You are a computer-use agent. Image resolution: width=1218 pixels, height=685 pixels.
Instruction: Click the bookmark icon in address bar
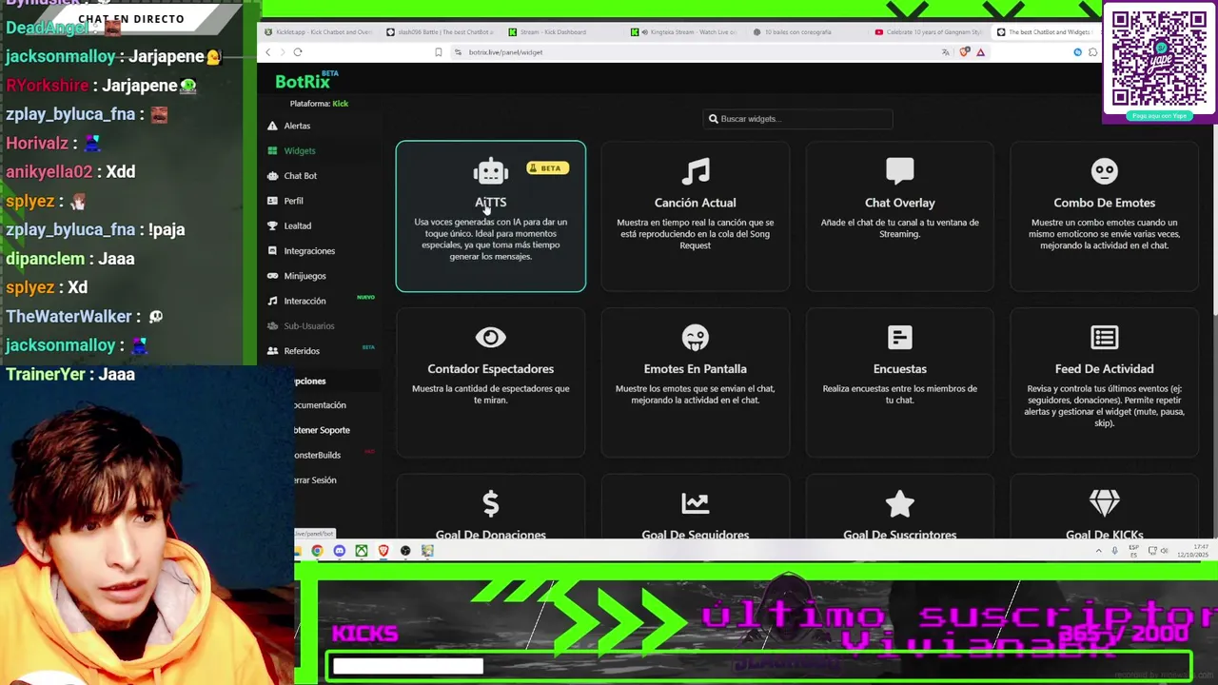(438, 52)
